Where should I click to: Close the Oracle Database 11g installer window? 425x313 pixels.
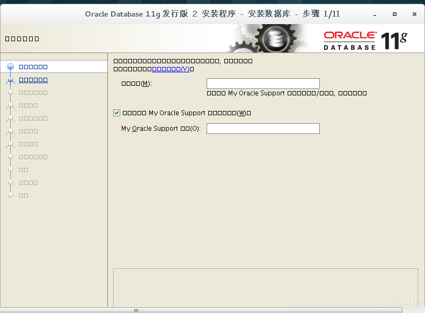(414, 14)
